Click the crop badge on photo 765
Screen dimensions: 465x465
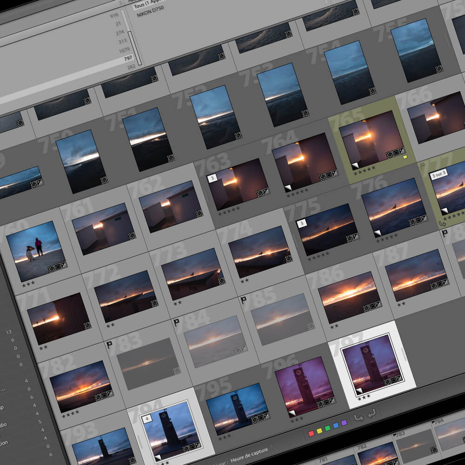point(396,153)
